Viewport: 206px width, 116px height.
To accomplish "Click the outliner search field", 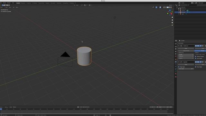I will click(x=192, y=5).
